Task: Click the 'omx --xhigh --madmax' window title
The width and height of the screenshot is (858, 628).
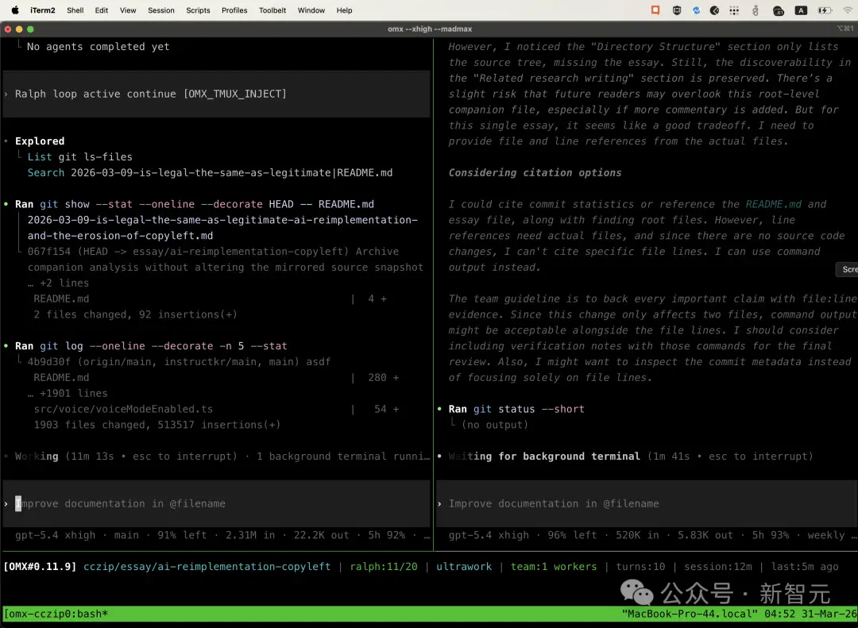Action: point(430,29)
